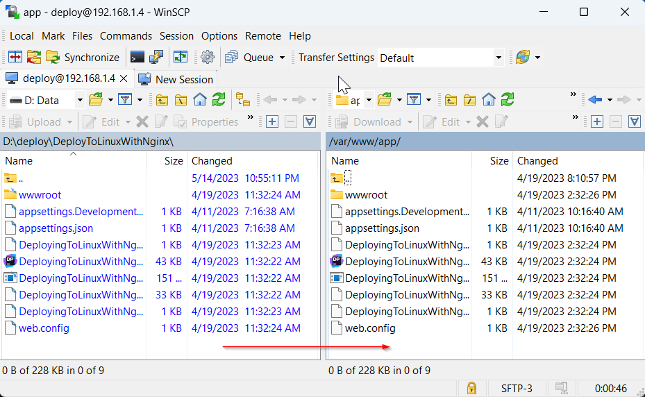Open the Remote menu
645x397 pixels.
[263, 36]
